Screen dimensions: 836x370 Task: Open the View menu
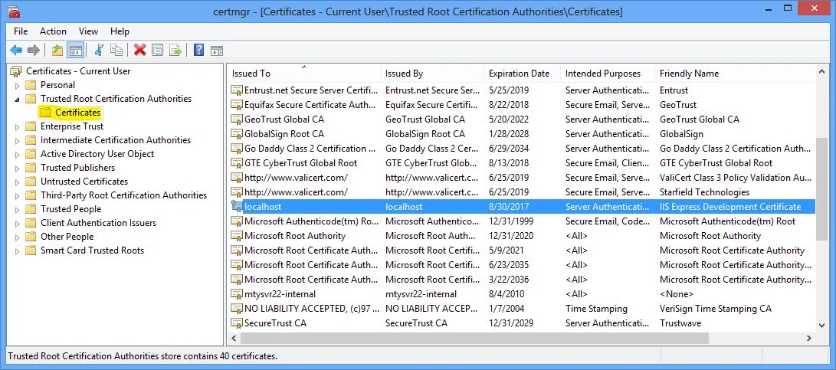tap(89, 31)
